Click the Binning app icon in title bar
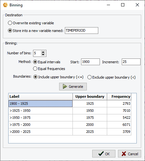Image resolution: width=145 pixels, height=161 pixels. [5, 5]
